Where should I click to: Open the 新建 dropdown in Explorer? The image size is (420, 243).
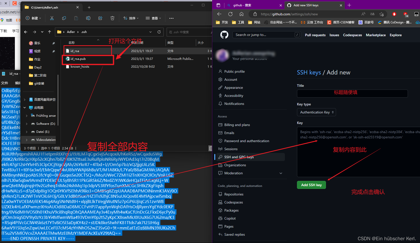34,18
